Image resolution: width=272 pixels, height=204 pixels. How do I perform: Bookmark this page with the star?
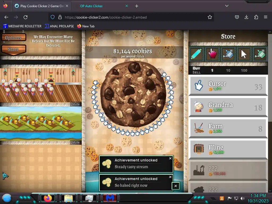(x=210, y=17)
